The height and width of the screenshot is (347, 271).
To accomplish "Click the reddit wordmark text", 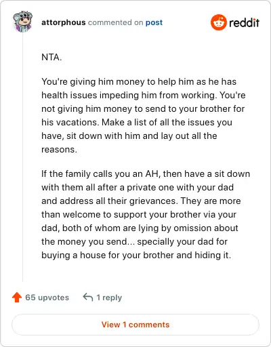I will 244,22.
